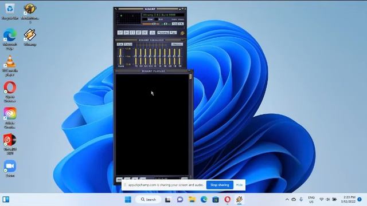Open Winamp main menu from title-bar icon
The width and height of the screenshot is (367, 206).
pos(116,9)
